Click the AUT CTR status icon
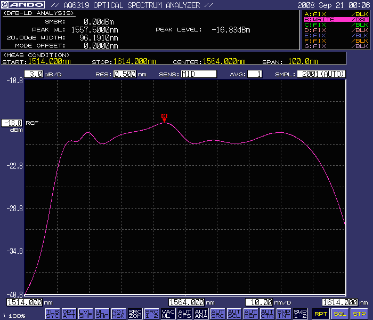Image resolution: width=373 pixels, height=320 pixels. click(x=267, y=314)
